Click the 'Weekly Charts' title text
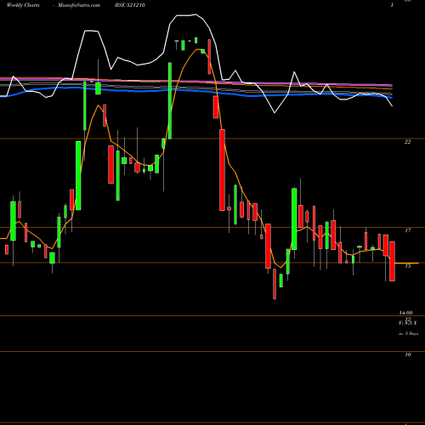This screenshot has width=425, height=425. (23, 5)
